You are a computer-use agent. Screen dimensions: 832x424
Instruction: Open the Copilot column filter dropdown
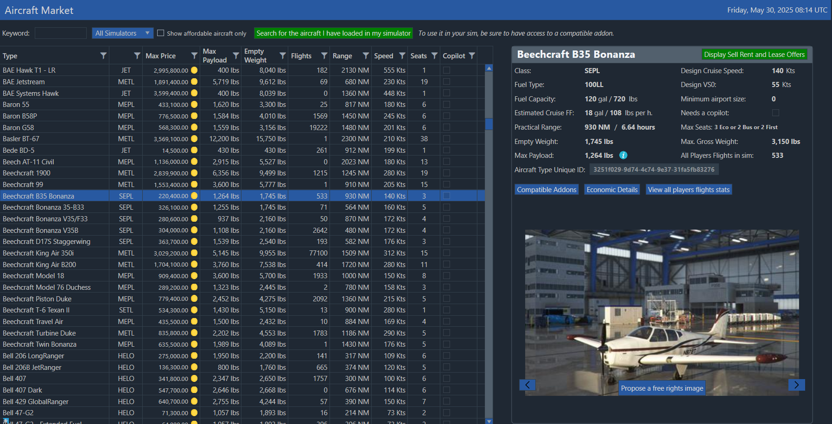472,56
